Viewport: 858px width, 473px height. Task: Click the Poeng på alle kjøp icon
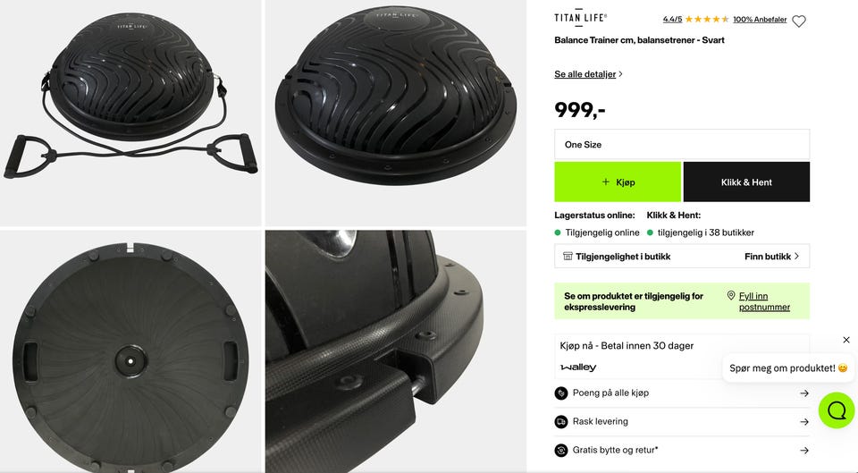point(561,393)
